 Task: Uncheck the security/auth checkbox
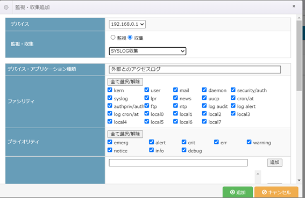pyautogui.click(x=233, y=90)
